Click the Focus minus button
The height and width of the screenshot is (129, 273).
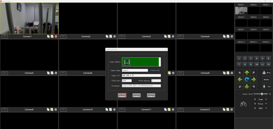click(266, 104)
